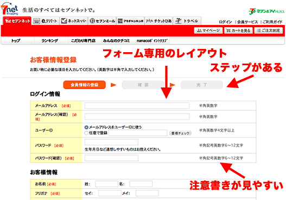Select the セブンネット tab

(17, 21)
